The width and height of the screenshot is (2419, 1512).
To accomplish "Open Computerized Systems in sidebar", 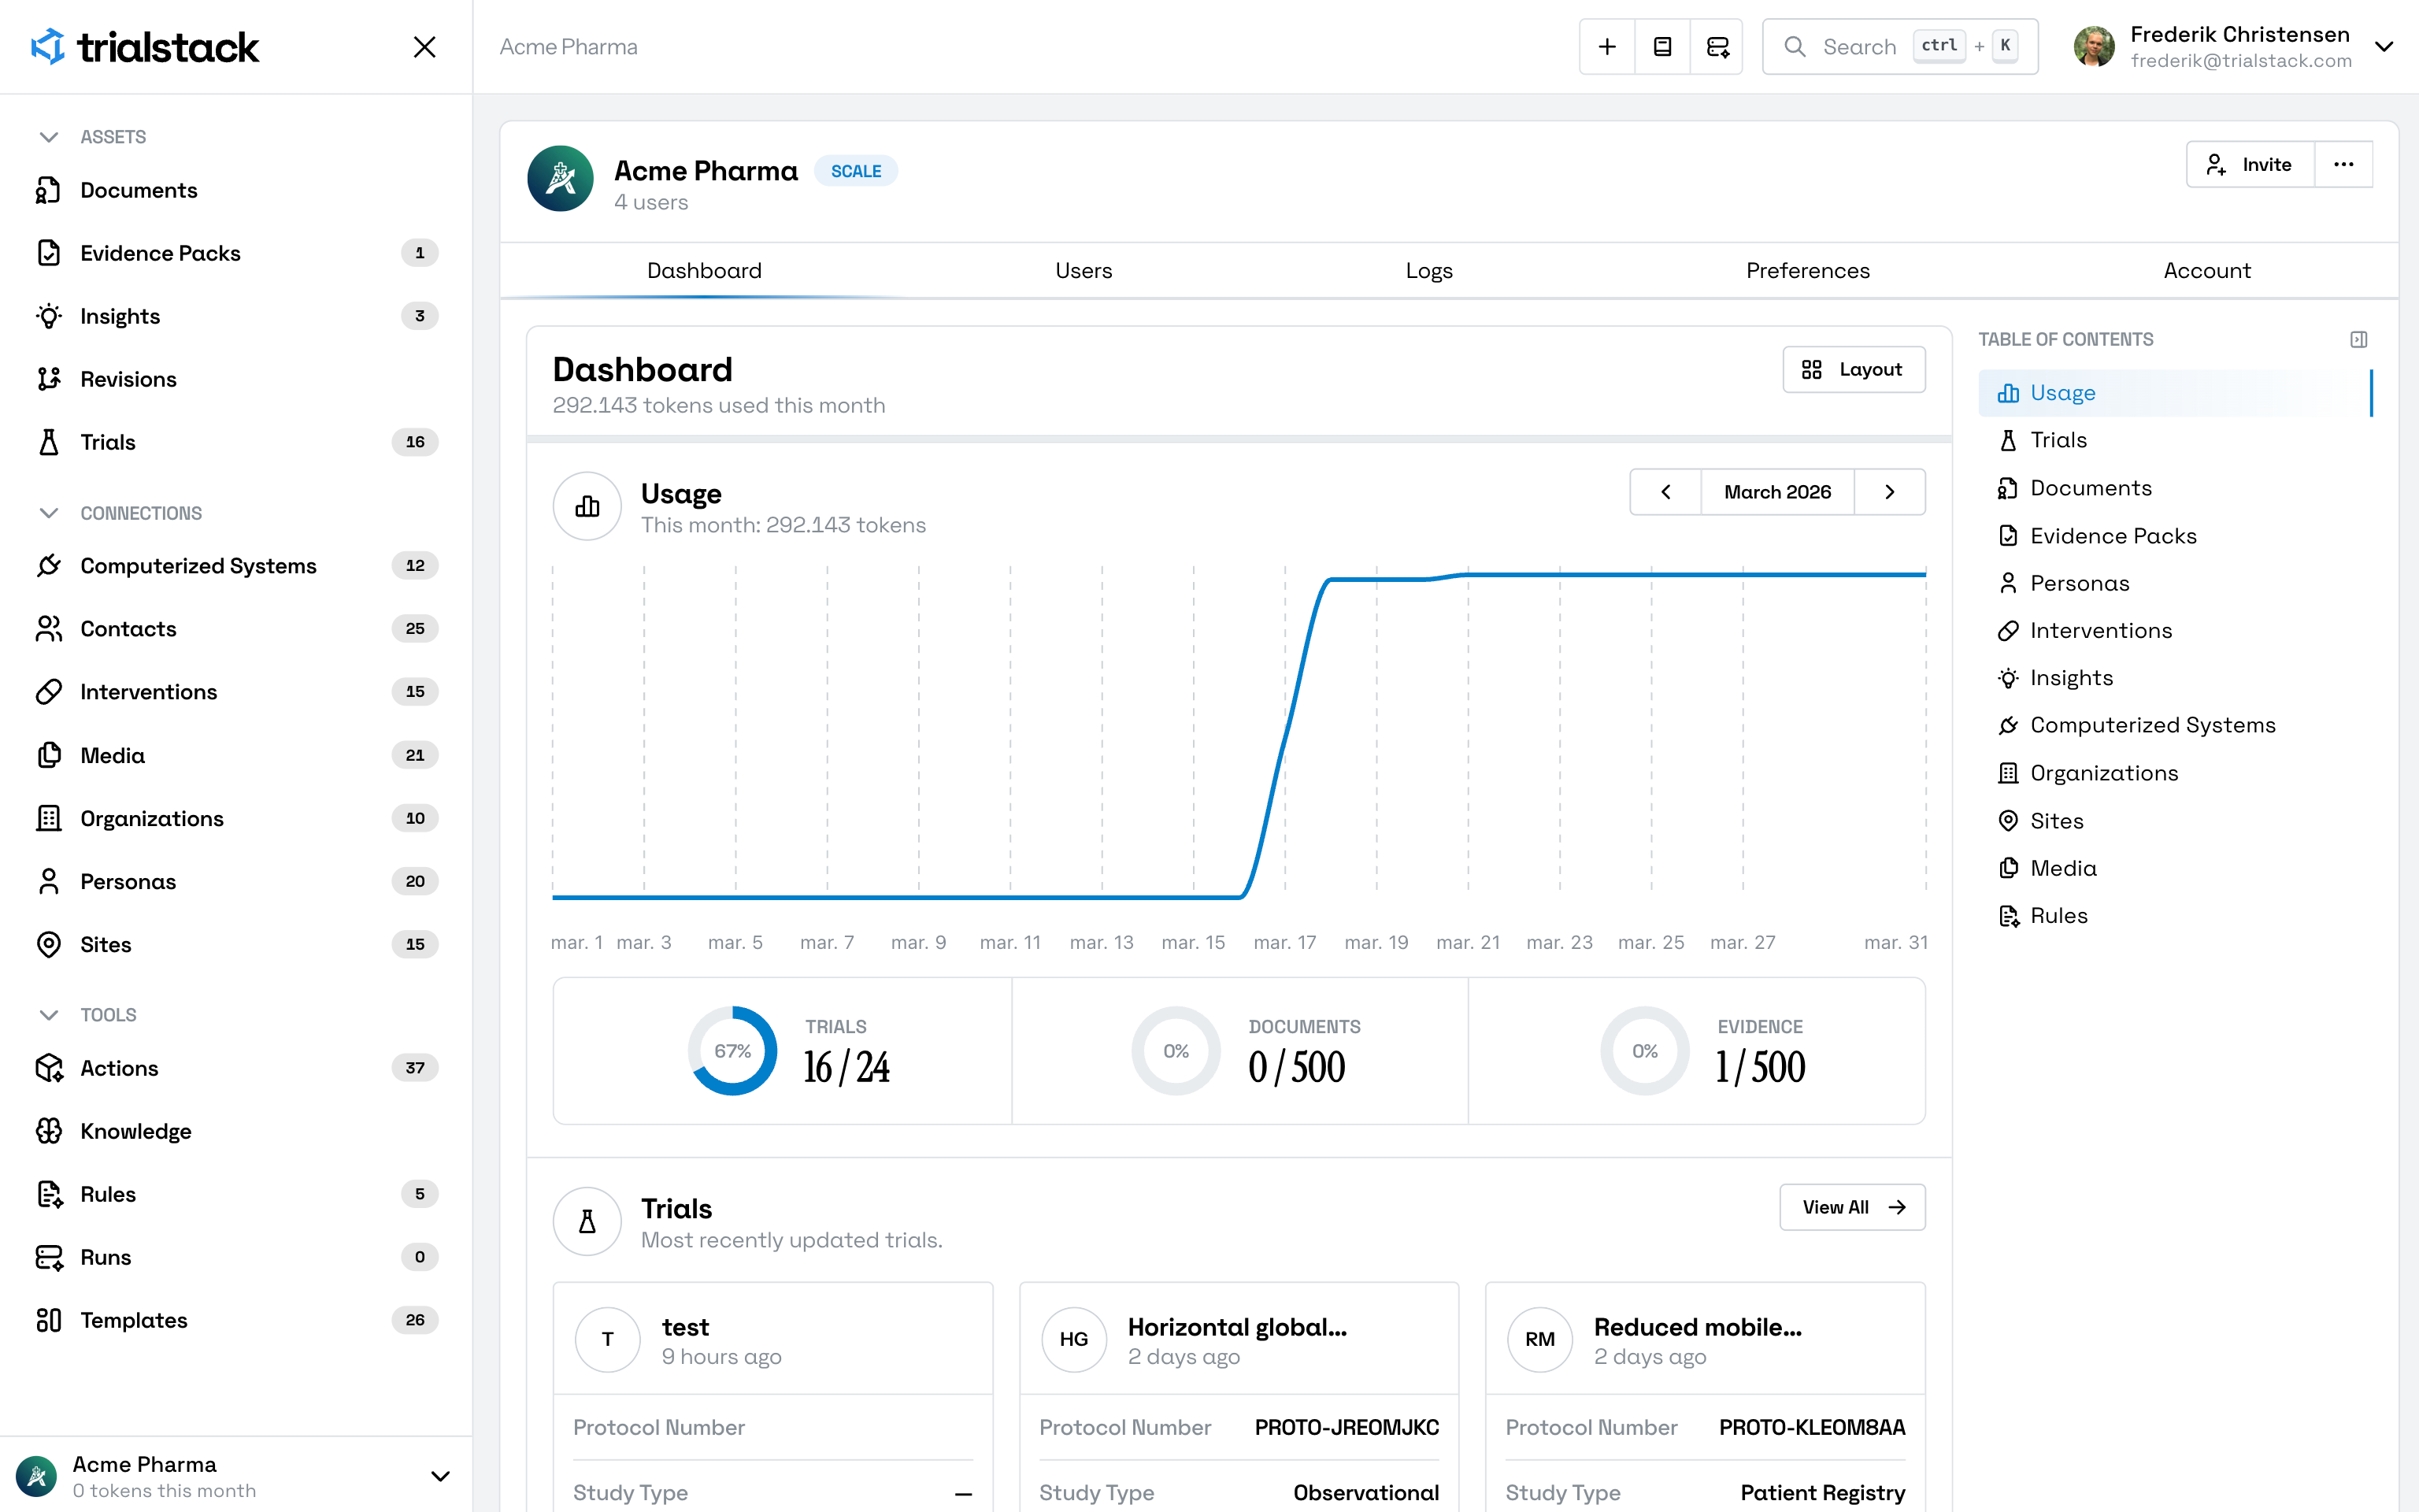I will coord(236,566).
